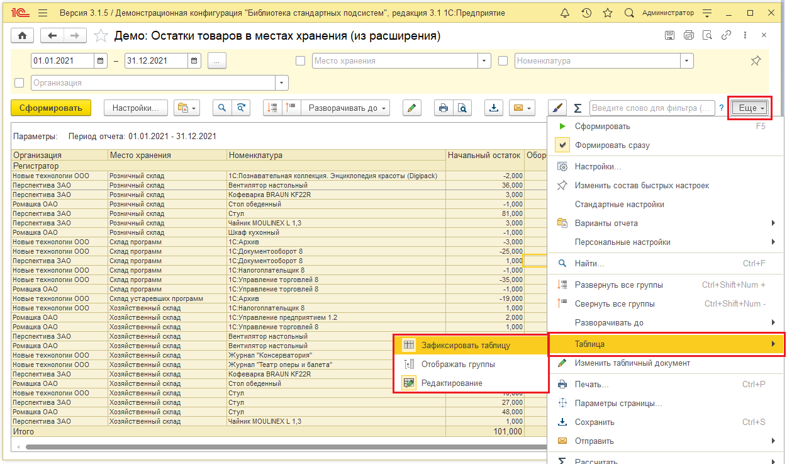
Task: Select Стандартные настройки menu item
Action: click(666, 204)
